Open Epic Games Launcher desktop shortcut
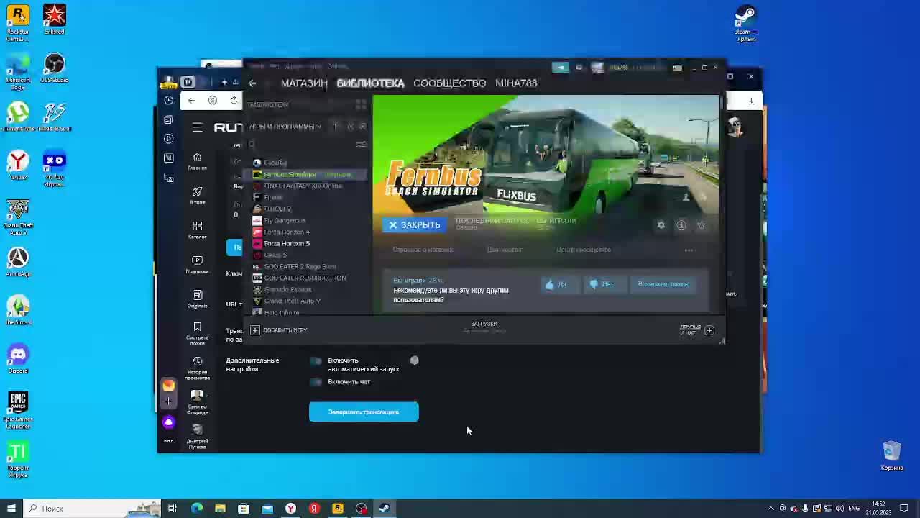 click(x=18, y=410)
